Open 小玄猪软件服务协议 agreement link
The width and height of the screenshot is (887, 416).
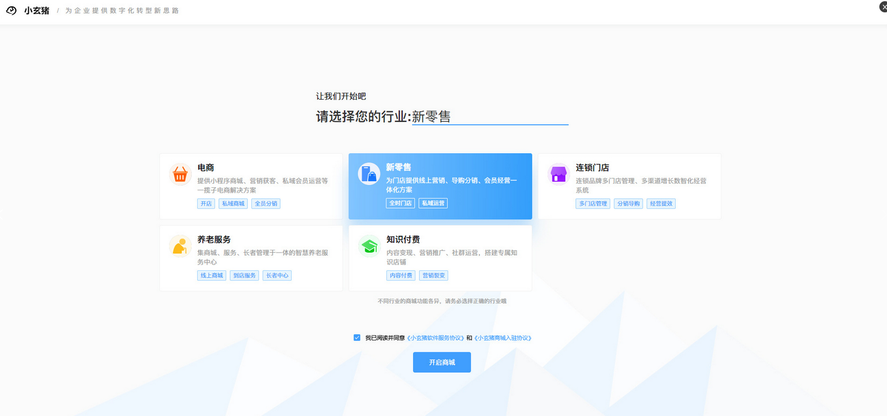click(436, 337)
